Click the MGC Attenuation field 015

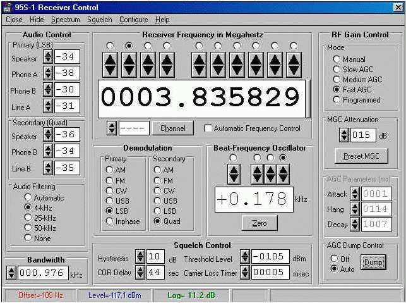click(363, 135)
